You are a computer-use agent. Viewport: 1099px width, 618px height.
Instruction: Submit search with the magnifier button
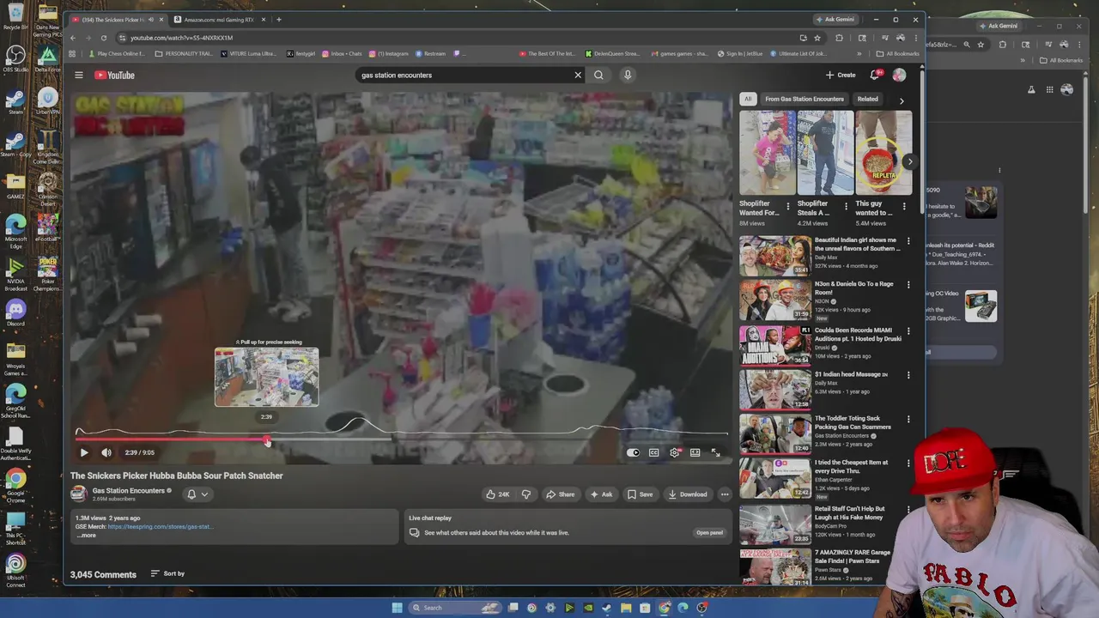[x=598, y=76]
